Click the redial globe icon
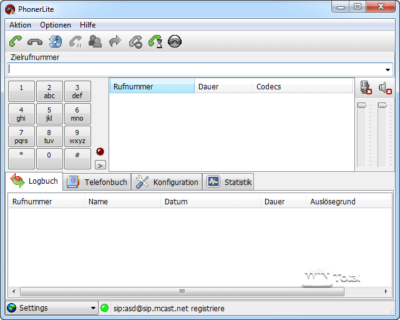 click(55, 41)
